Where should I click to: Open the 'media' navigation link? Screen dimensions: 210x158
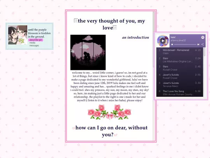[32, 43]
